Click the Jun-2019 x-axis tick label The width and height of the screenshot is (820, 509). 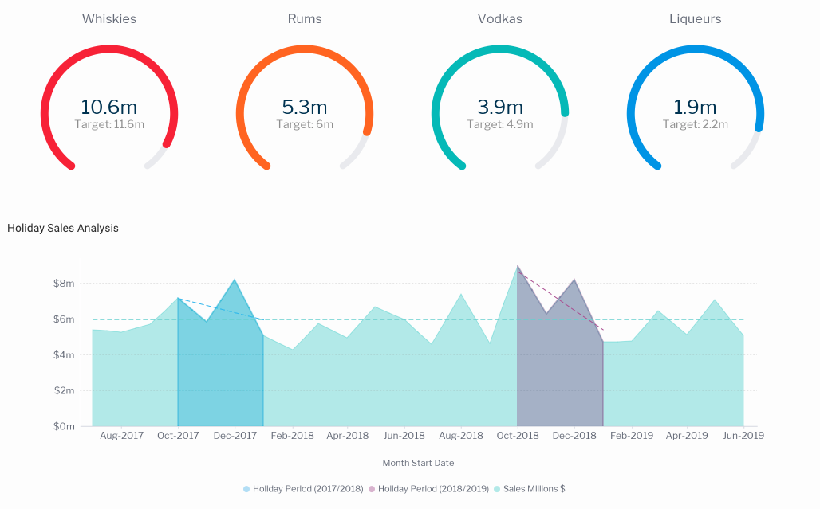tap(743, 436)
